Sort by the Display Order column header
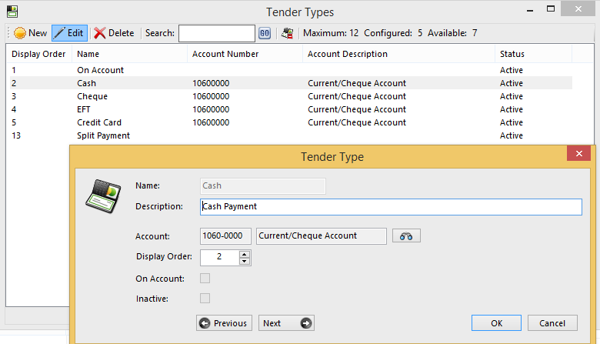Image resolution: width=600 pixels, height=344 pixels. coord(38,55)
